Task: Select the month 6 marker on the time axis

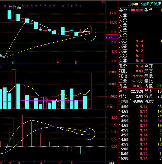Action: click(x=72, y=163)
